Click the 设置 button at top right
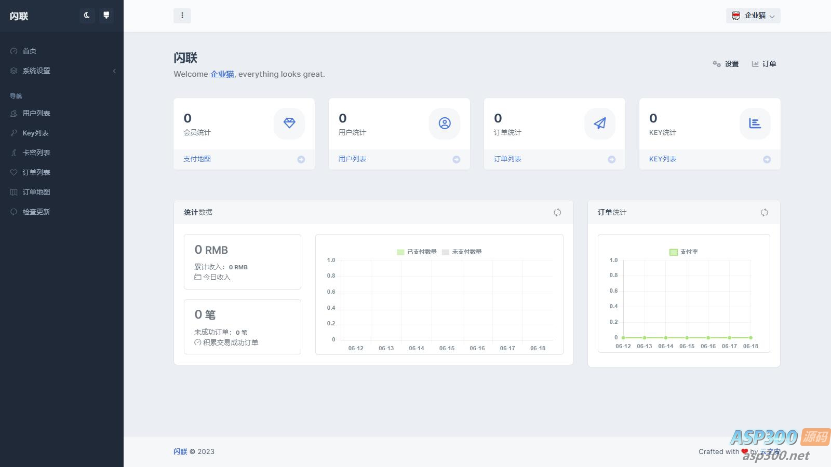Viewport: 831px width, 467px height. point(726,64)
